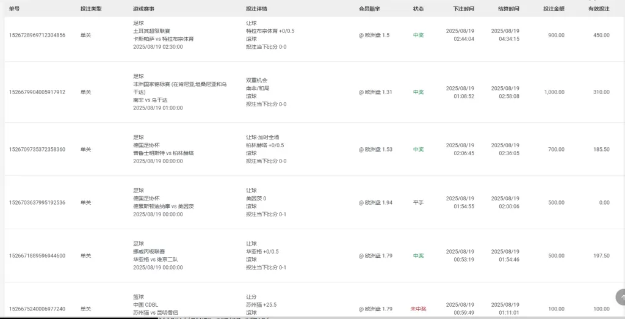Select order number 1526703637995192536

(37, 202)
